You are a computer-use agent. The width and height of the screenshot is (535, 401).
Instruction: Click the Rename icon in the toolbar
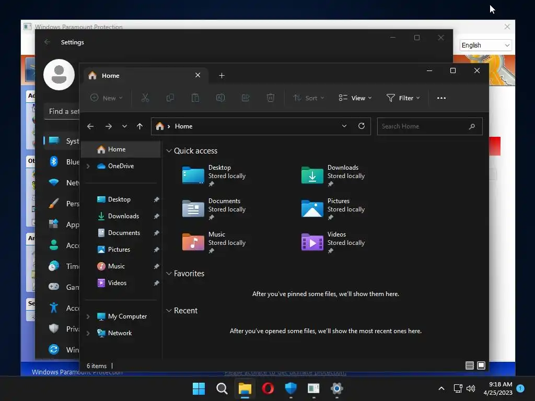pos(220,98)
